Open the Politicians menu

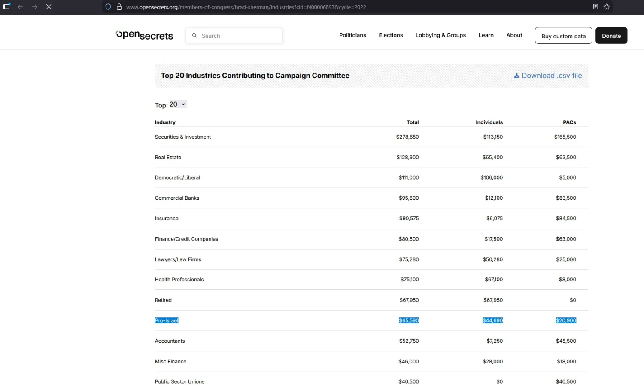(x=352, y=35)
